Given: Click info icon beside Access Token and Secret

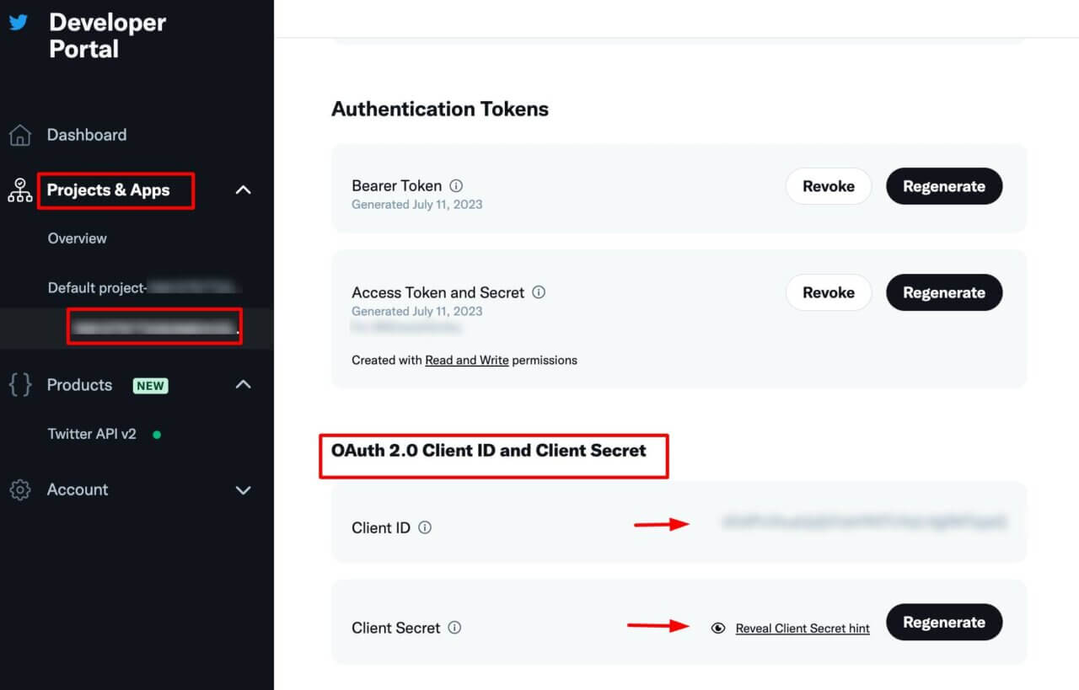Looking at the screenshot, I should 539,292.
